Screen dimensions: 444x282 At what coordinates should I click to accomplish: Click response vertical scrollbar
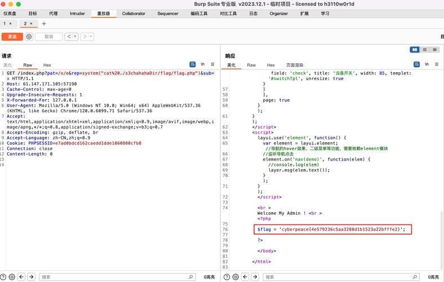(442, 240)
